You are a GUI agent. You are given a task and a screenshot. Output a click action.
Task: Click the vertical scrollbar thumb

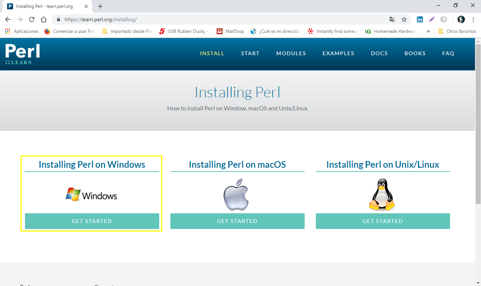(x=478, y=124)
